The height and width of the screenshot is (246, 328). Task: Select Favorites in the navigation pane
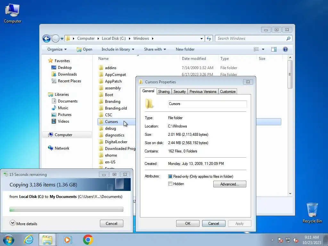(62, 61)
